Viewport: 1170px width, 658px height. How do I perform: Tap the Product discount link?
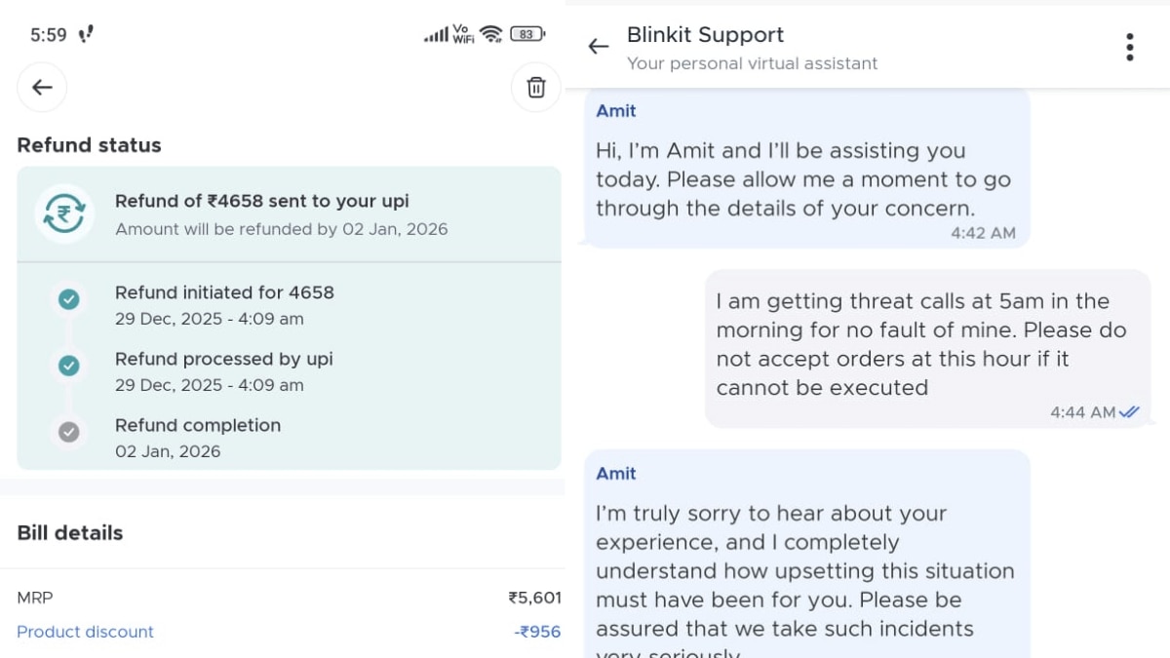click(86, 632)
